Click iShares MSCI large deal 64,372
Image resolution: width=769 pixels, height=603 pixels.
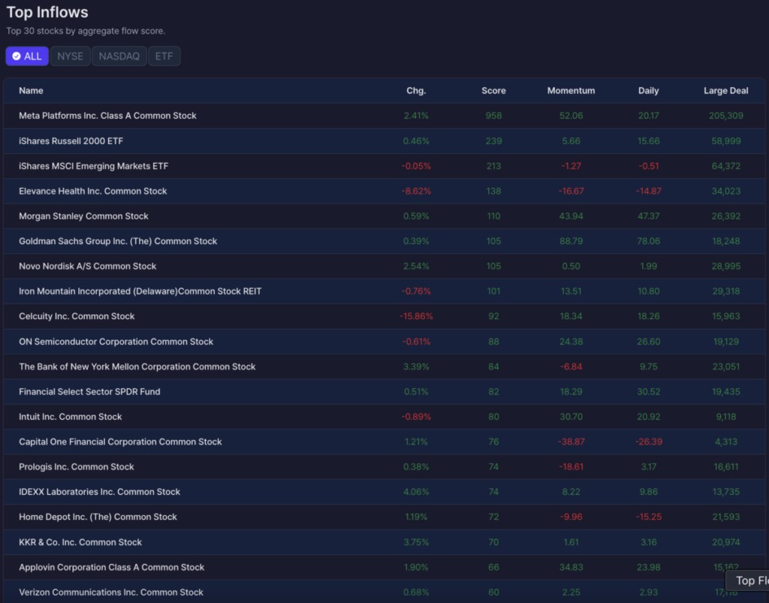coord(726,166)
